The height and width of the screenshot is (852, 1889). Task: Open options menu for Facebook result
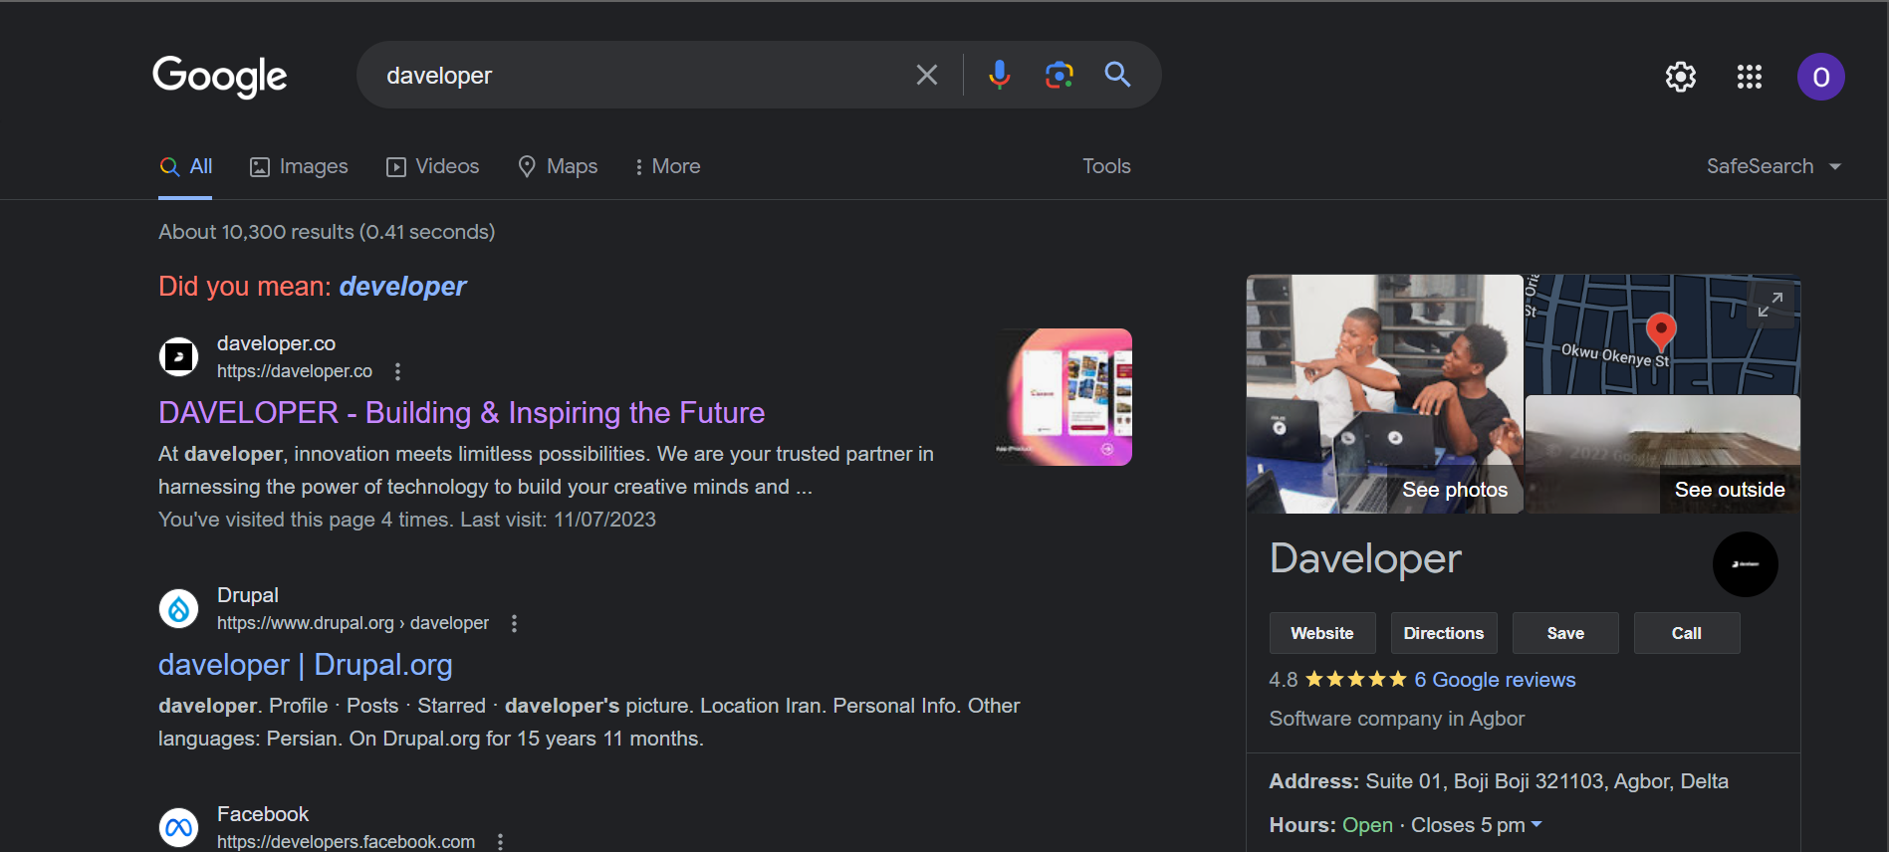[500, 842]
